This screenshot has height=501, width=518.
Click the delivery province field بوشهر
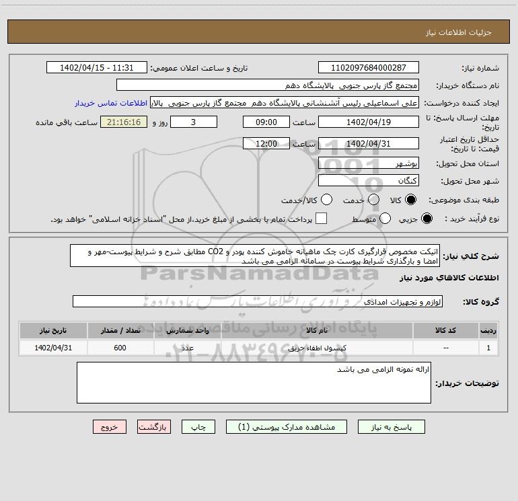pyautogui.click(x=369, y=163)
